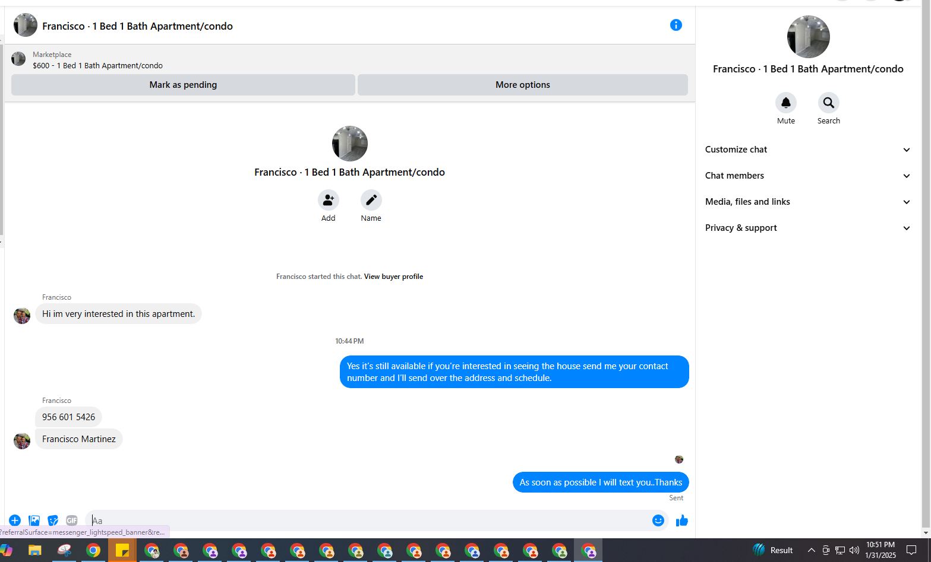Open the Copilot icon in the taskbar

coord(7,551)
